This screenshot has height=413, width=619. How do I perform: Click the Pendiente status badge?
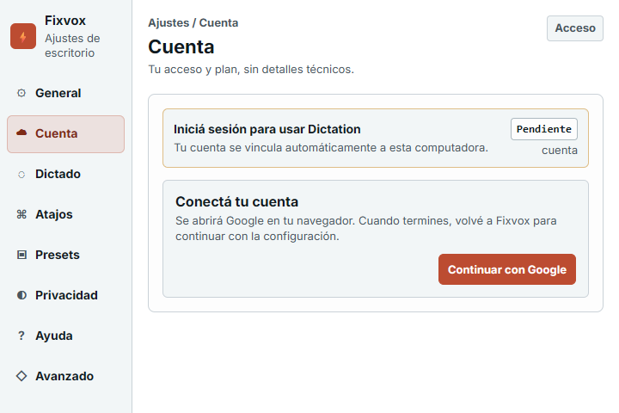pyautogui.click(x=544, y=129)
